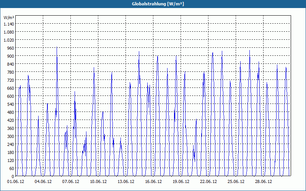The height and width of the screenshot is (191, 306).
Task: Select the 120 y-axis label
Action: tap(11, 160)
